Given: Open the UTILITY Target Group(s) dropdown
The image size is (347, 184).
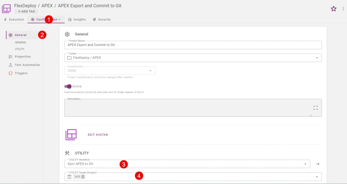Looking at the screenshot, I should (317, 177).
